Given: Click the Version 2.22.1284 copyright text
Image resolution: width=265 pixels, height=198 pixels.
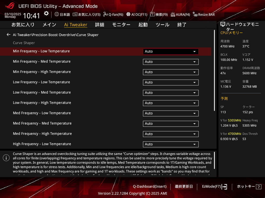Looking at the screenshot, I should (132, 193).
